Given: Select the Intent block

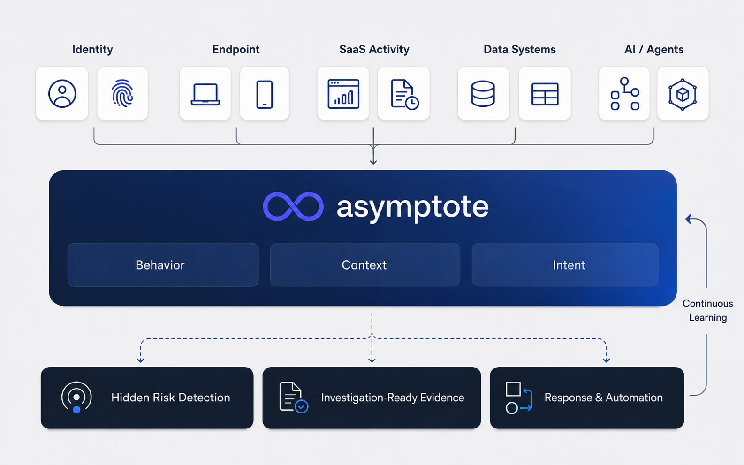Looking at the screenshot, I should click(x=565, y=265).
